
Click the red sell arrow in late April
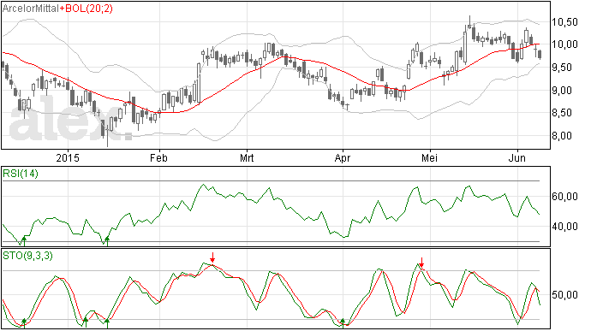[421, 263]
